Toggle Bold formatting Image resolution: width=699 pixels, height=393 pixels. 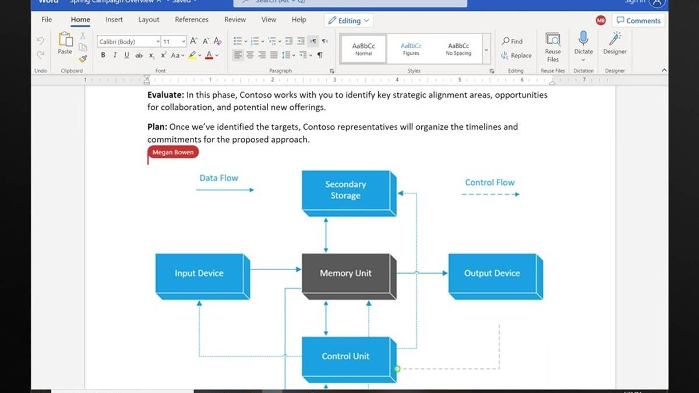point(103,55)
